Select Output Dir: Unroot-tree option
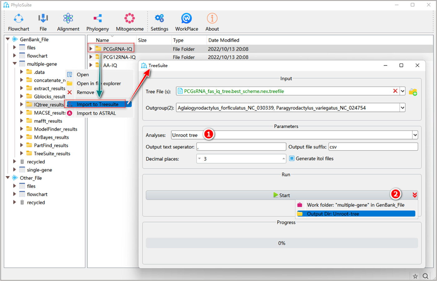437x281 pixels. pos(356,214)
